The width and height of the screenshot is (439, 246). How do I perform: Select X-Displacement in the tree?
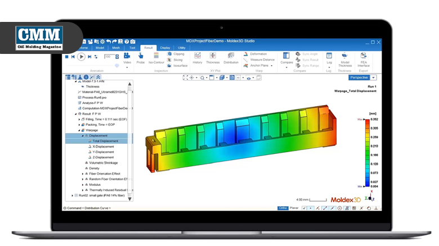point(104,147)
